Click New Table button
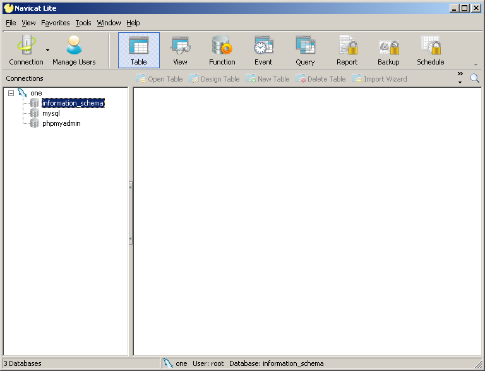This screenshot has height=371, width=485. 268,79
